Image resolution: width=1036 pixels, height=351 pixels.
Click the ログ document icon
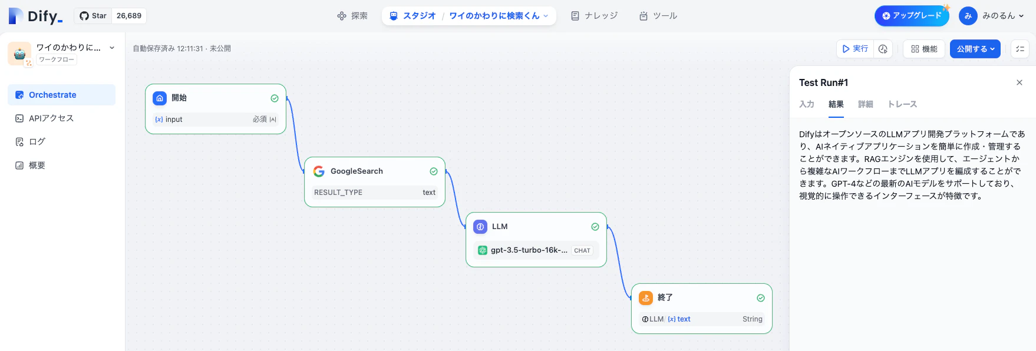pyautogui.click(x=19, y=142)
